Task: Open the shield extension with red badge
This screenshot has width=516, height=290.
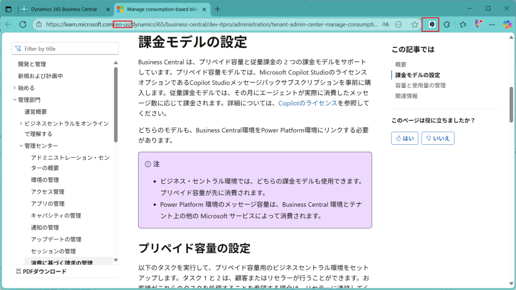Action: (478, 24)
